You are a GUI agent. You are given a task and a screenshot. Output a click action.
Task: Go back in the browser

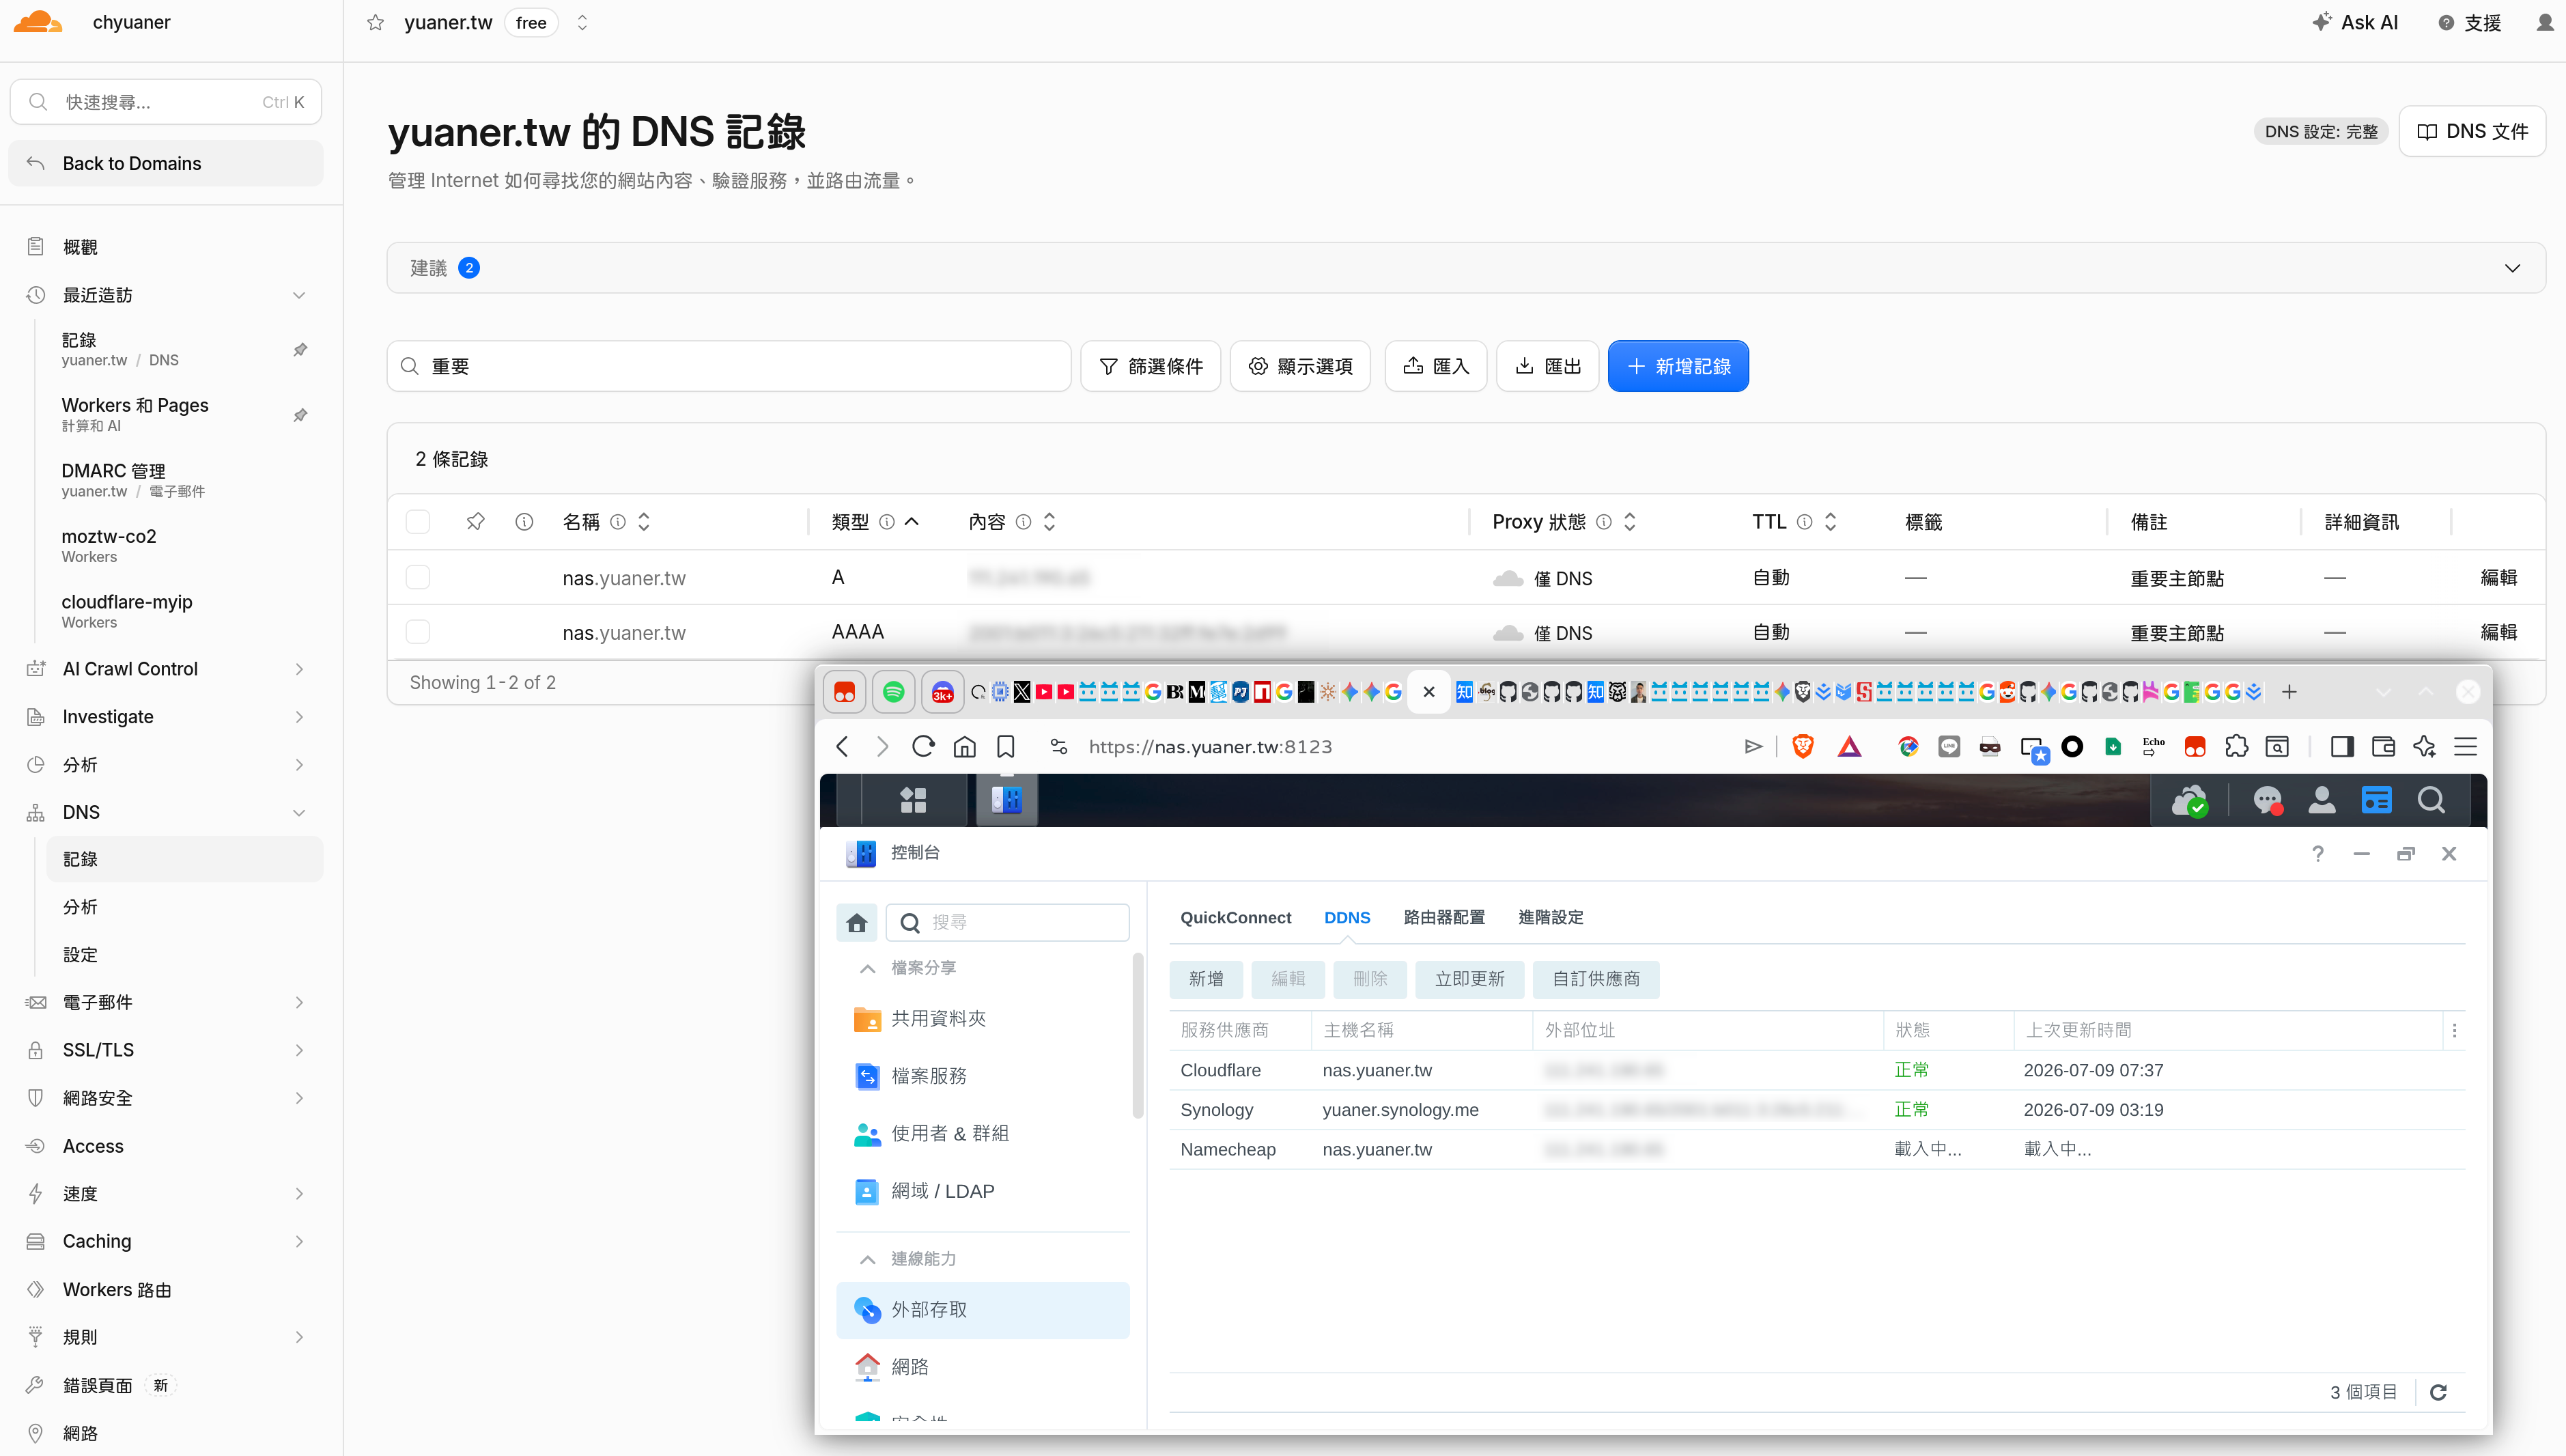point(842,746)
